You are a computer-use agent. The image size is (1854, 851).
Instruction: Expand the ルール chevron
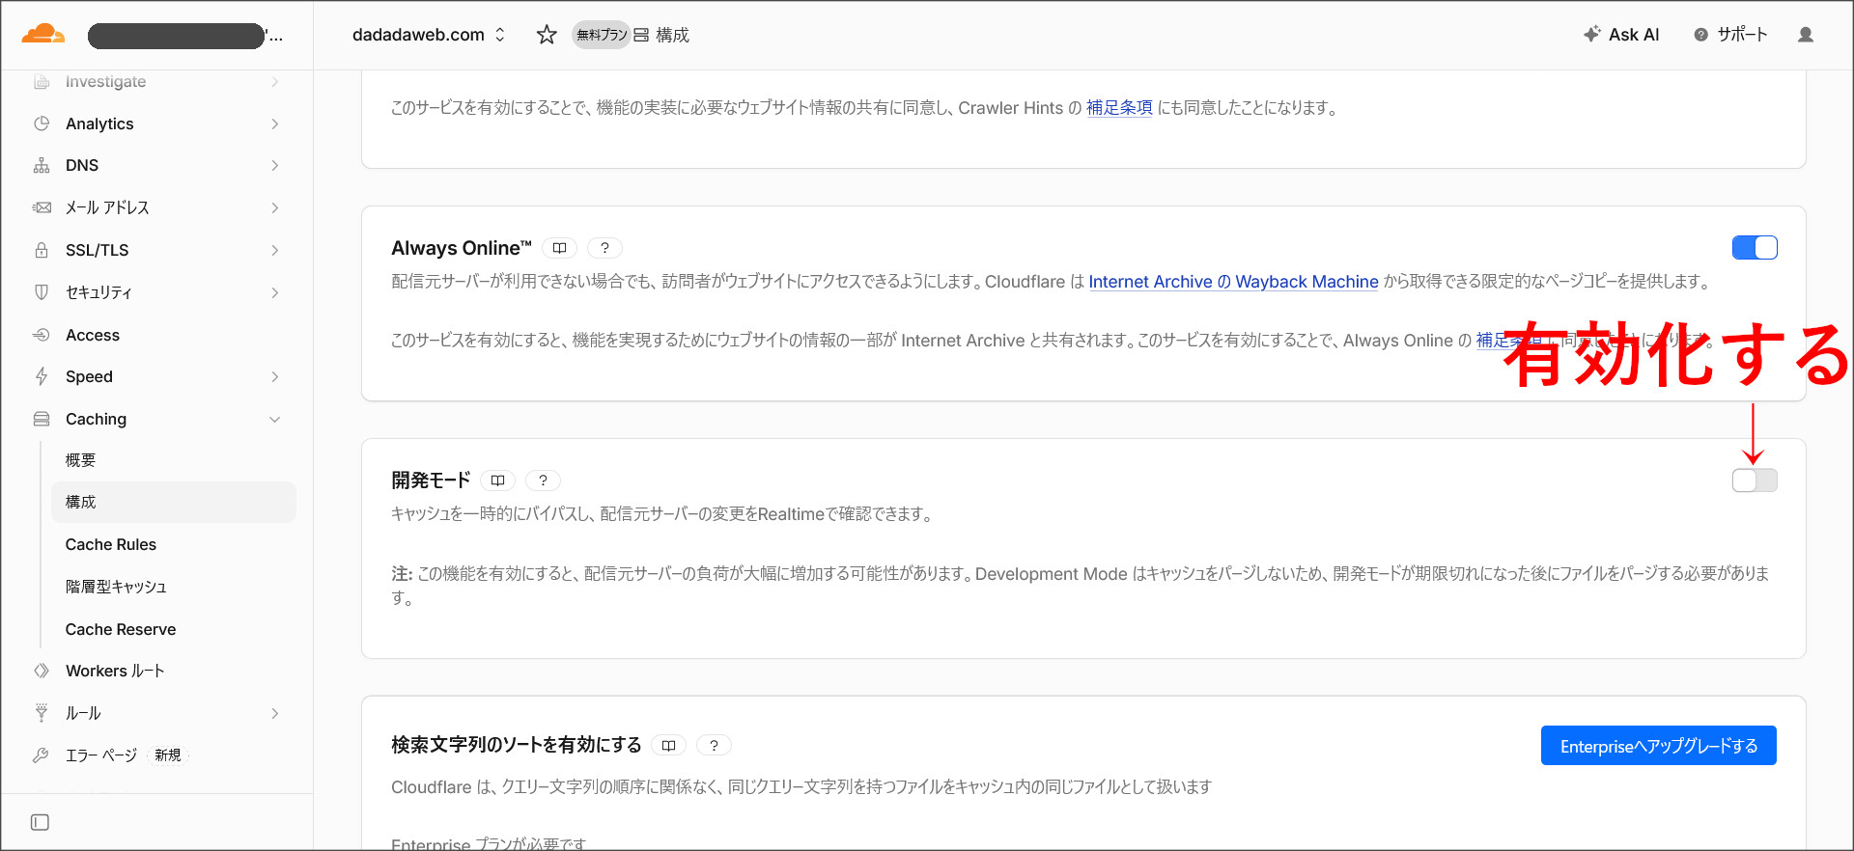275,713
